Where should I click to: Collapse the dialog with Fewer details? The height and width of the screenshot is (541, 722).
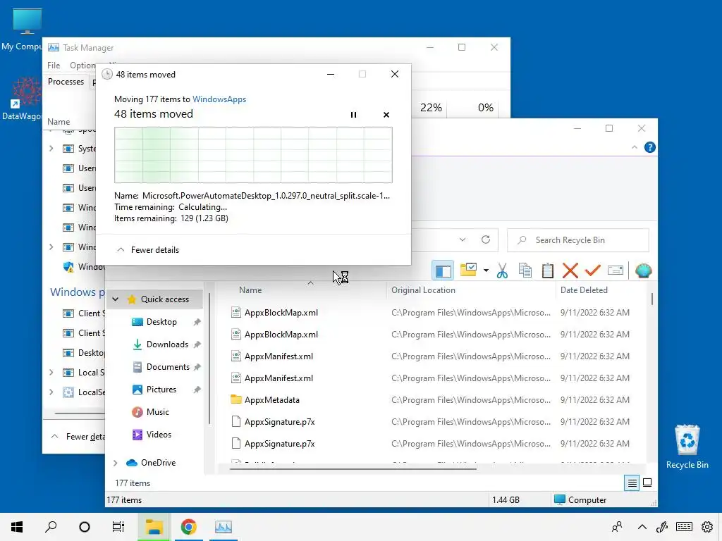tap(148, 250)
